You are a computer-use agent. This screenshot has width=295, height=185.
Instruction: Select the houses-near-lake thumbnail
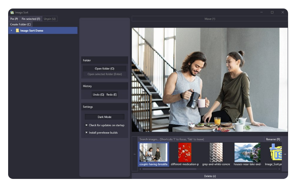coord(247,153)
